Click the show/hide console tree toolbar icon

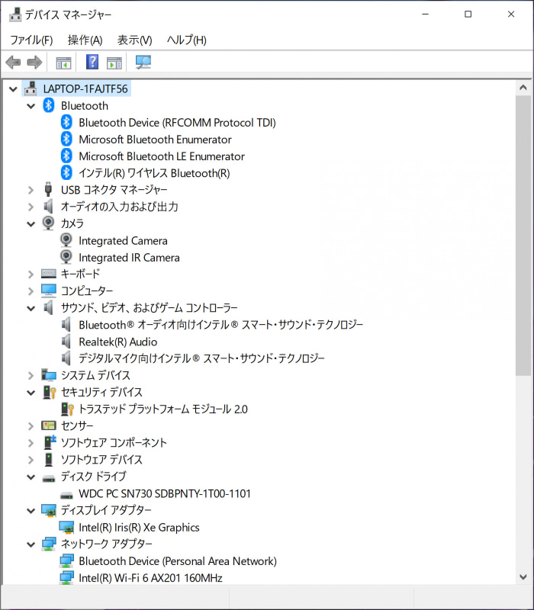click(63, 63)
